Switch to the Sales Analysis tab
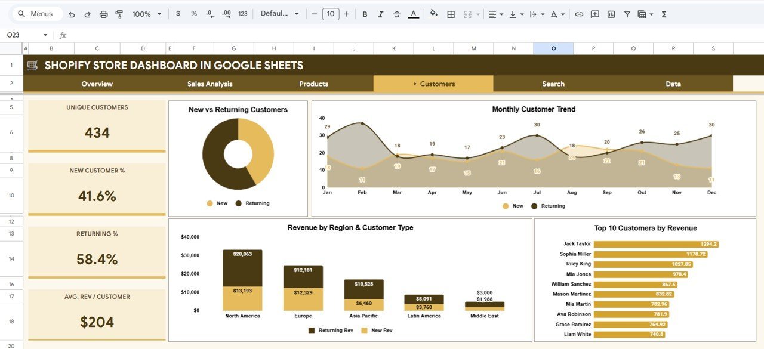This screenshot has height=349, width=764. tap(210, 84)
